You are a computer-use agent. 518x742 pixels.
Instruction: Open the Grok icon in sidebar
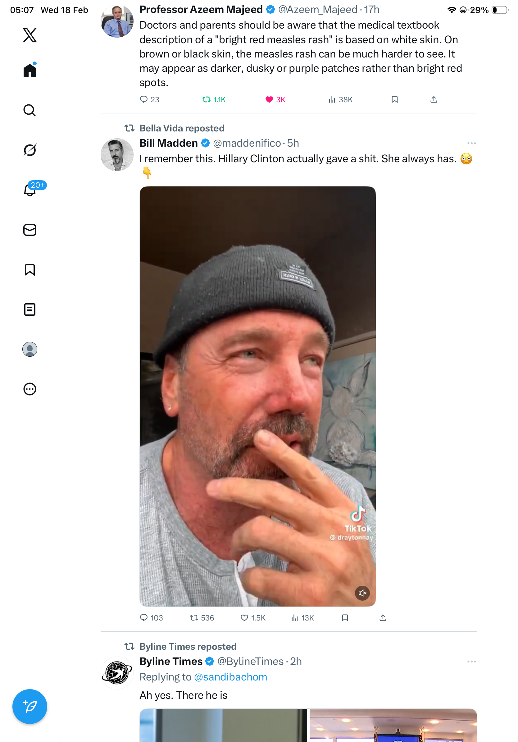point(30,150)
